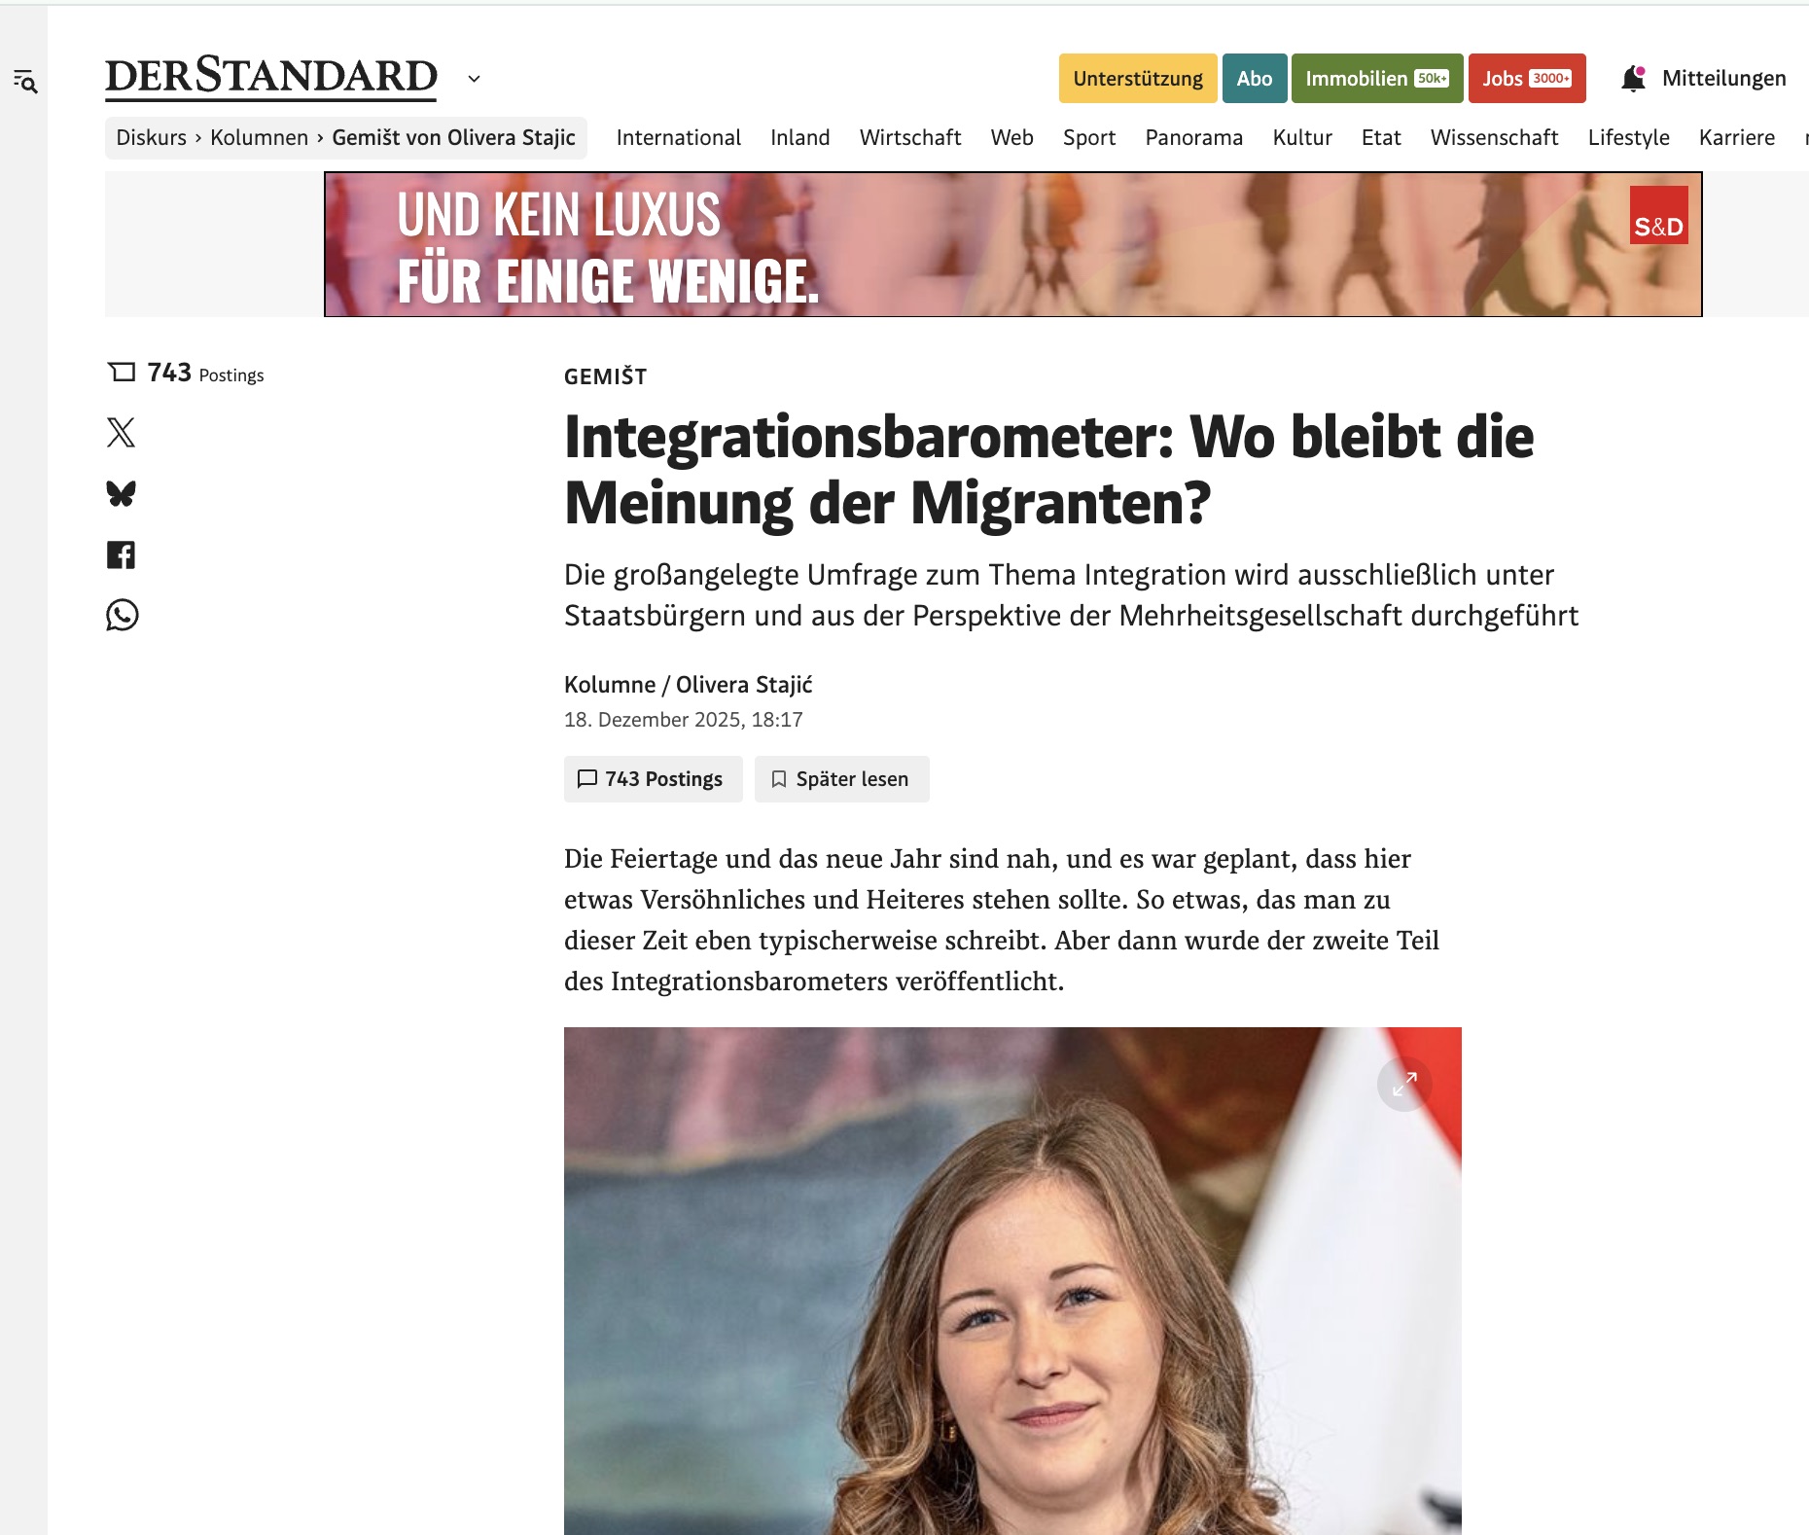Image resolution: width=1809 pixels, height=1535 pixels.
Task: Click the S&D banner advertisement
Action: [x=1012, y=244]
